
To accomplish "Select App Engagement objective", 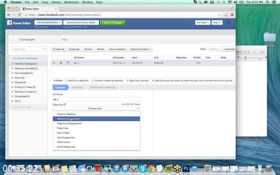I will pos(96,137).
